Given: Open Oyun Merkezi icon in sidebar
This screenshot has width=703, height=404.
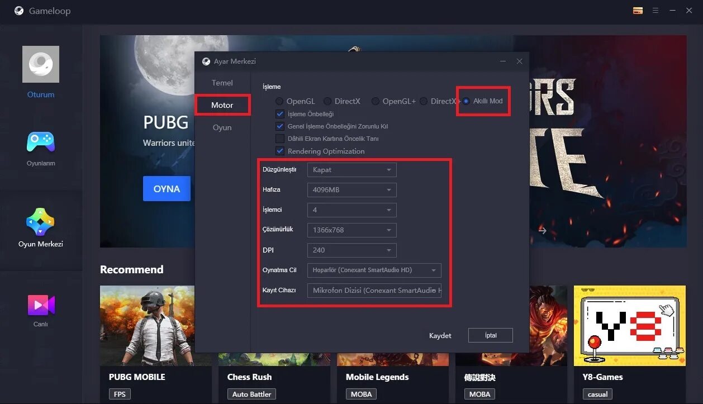Looking at the screenshot, I should (41, 221).
